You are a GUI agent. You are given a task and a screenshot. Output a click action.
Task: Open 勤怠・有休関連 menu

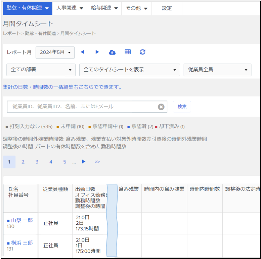28,8
